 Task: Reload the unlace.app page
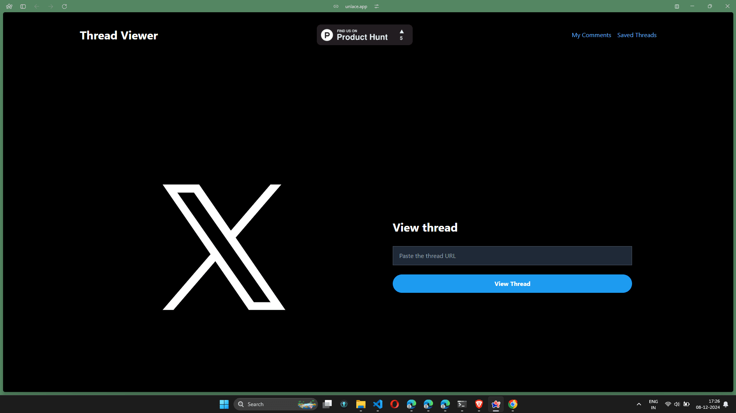[64, 7]
